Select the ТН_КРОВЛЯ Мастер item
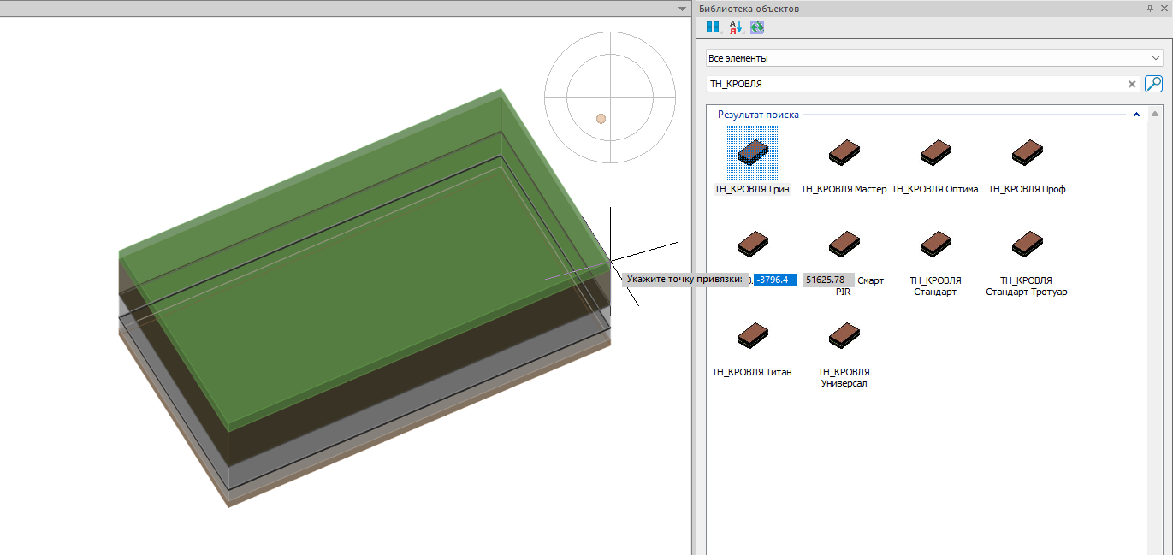The image size is (1173, 555). tap(844, 153)
